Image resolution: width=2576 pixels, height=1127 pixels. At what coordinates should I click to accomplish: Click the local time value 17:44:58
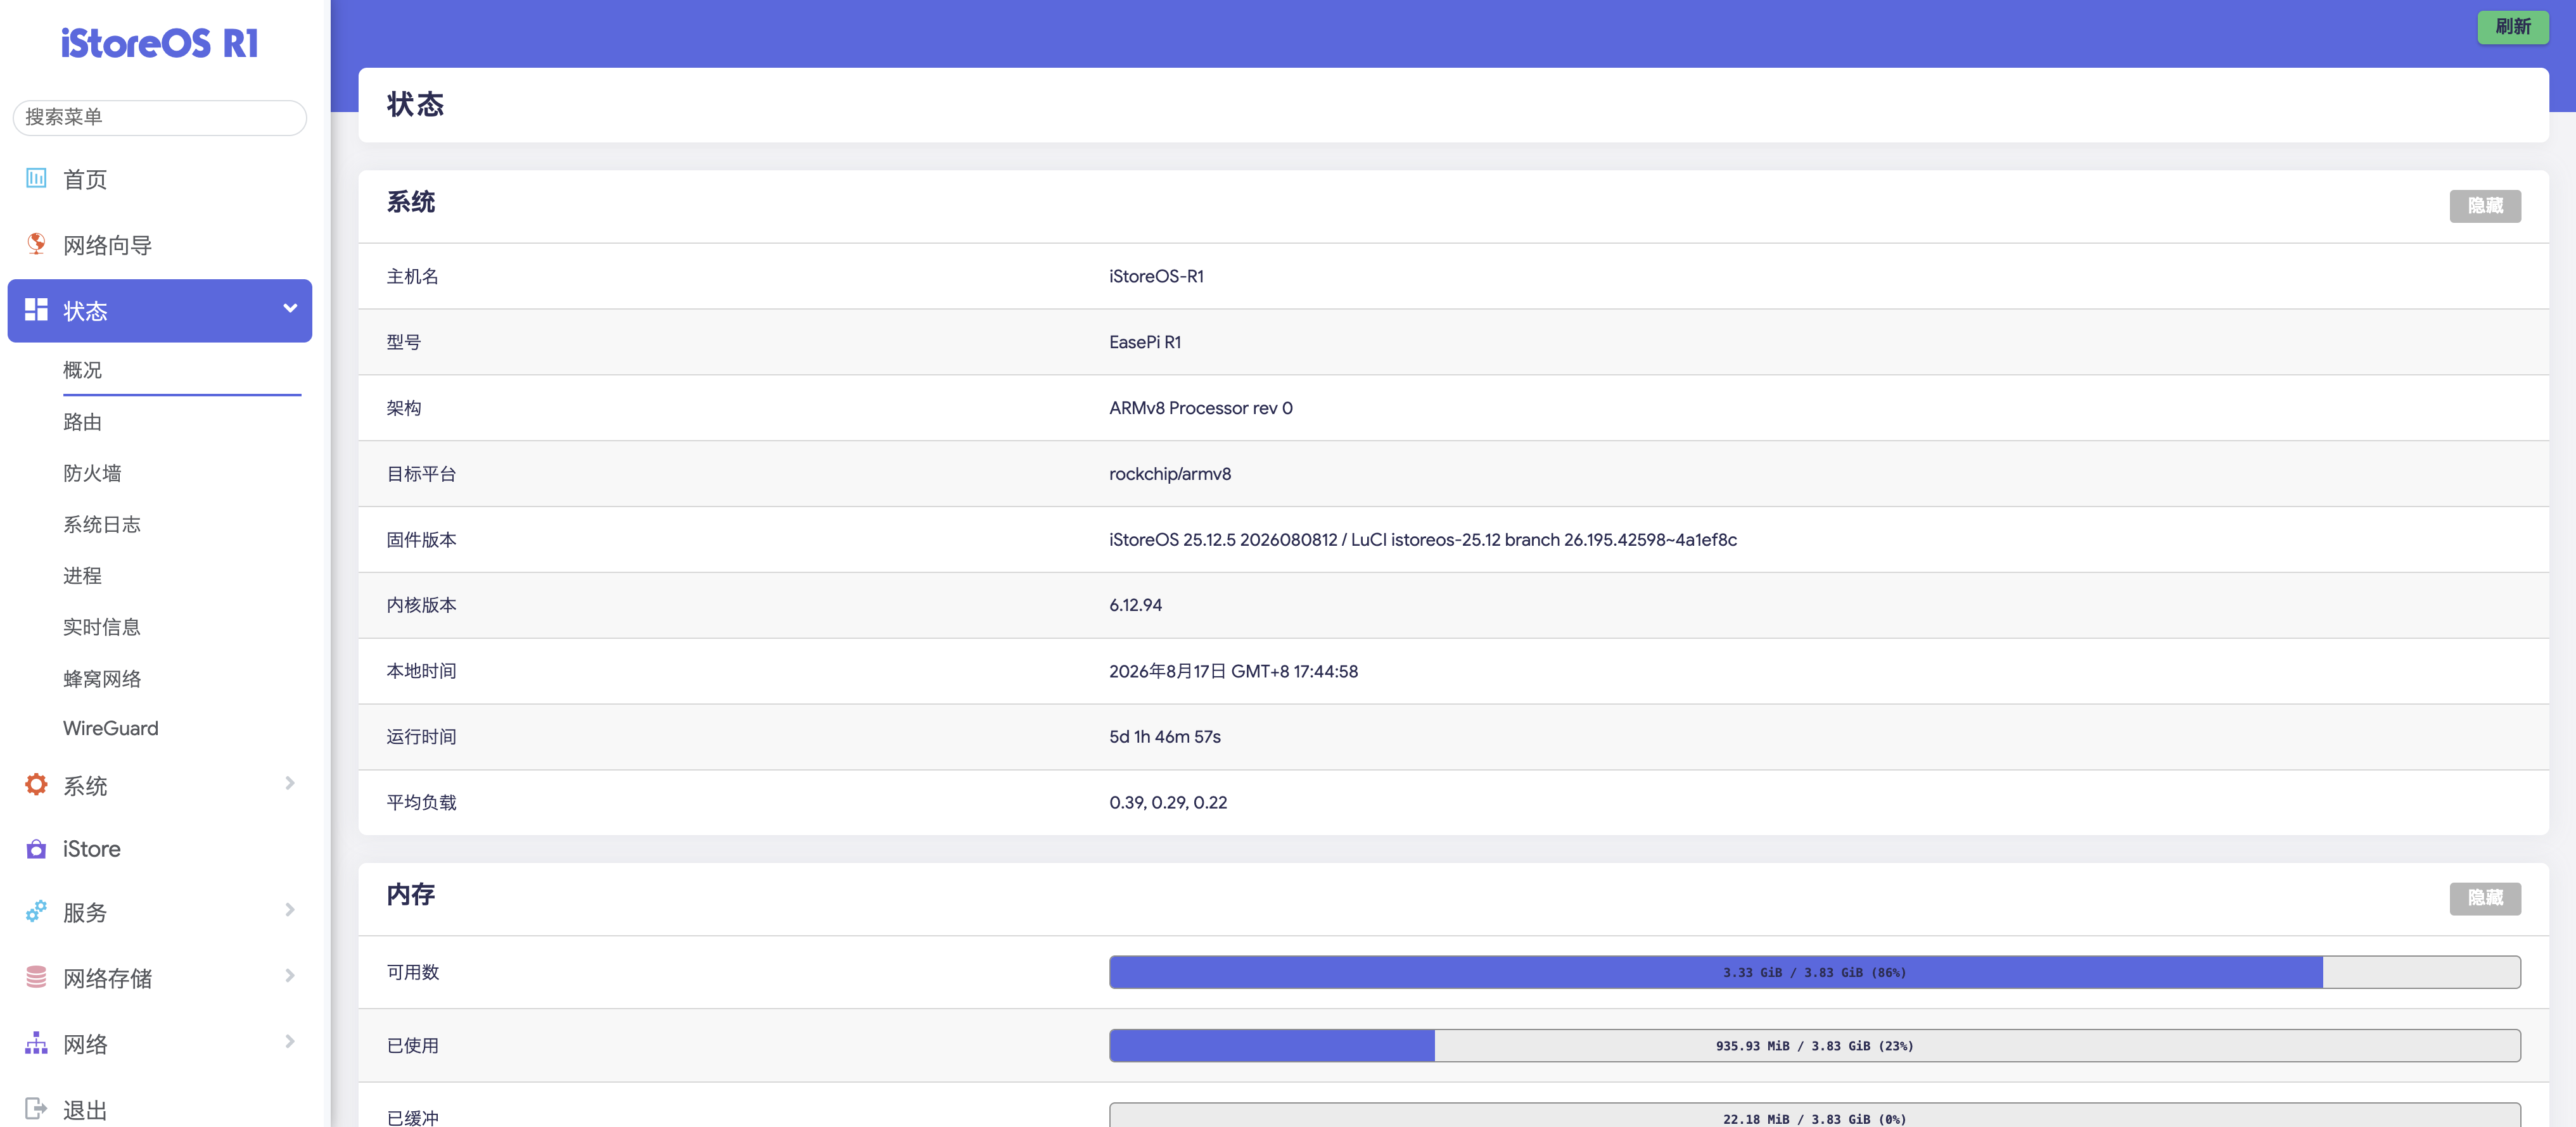[x=1233, y=671]
